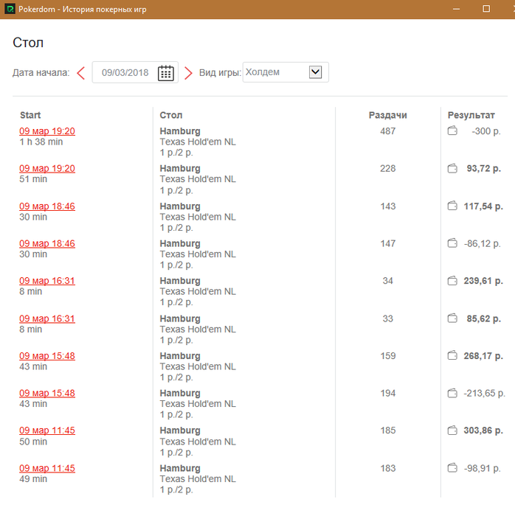Open the 09 мар 16:31 session with 34 hands
The height and width of the screenshot is (516, 515).
(47, 281)
